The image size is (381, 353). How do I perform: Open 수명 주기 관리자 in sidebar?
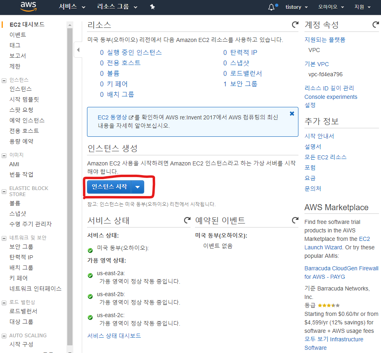pos(30,224)
